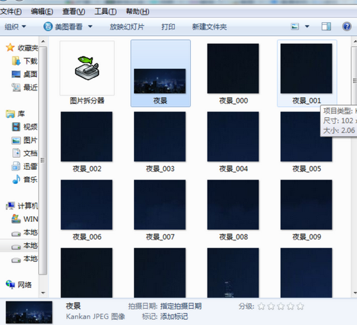The height and width of the screenshot is (325, 357).
Task: Open the 图片拆分器 application icon
Action: click(x=87, y=68)
